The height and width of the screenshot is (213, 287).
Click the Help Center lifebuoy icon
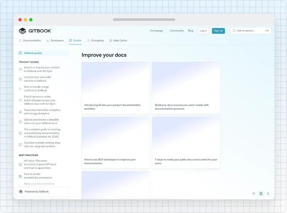point(111,40)
